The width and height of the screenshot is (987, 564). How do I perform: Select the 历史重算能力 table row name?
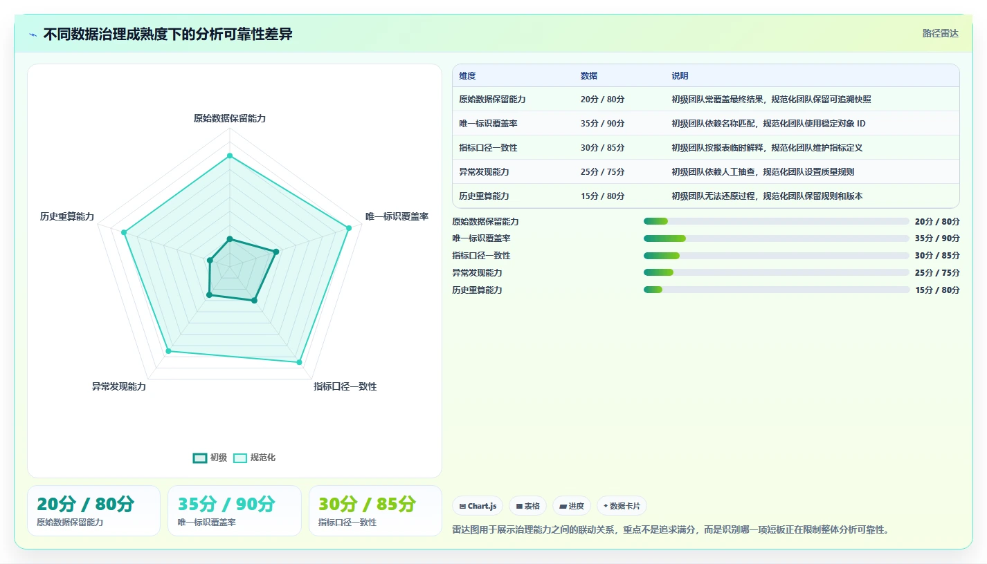pyautogui.click(x=484, y=196)
